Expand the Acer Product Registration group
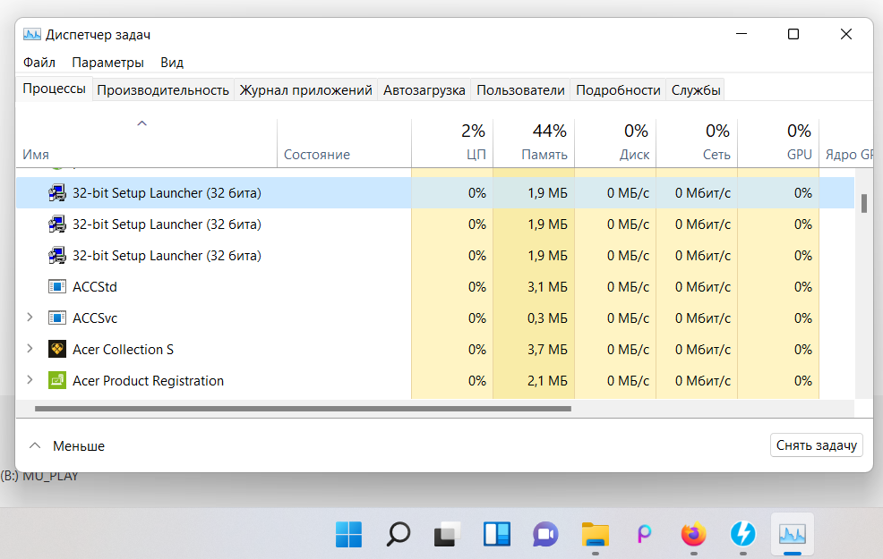The width and height of the screenshot is (883, 559). (x=30, y=380)
